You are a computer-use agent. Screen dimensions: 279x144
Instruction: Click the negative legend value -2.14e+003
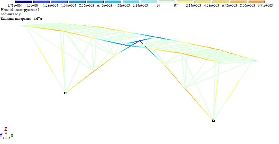tap(140, 6)
